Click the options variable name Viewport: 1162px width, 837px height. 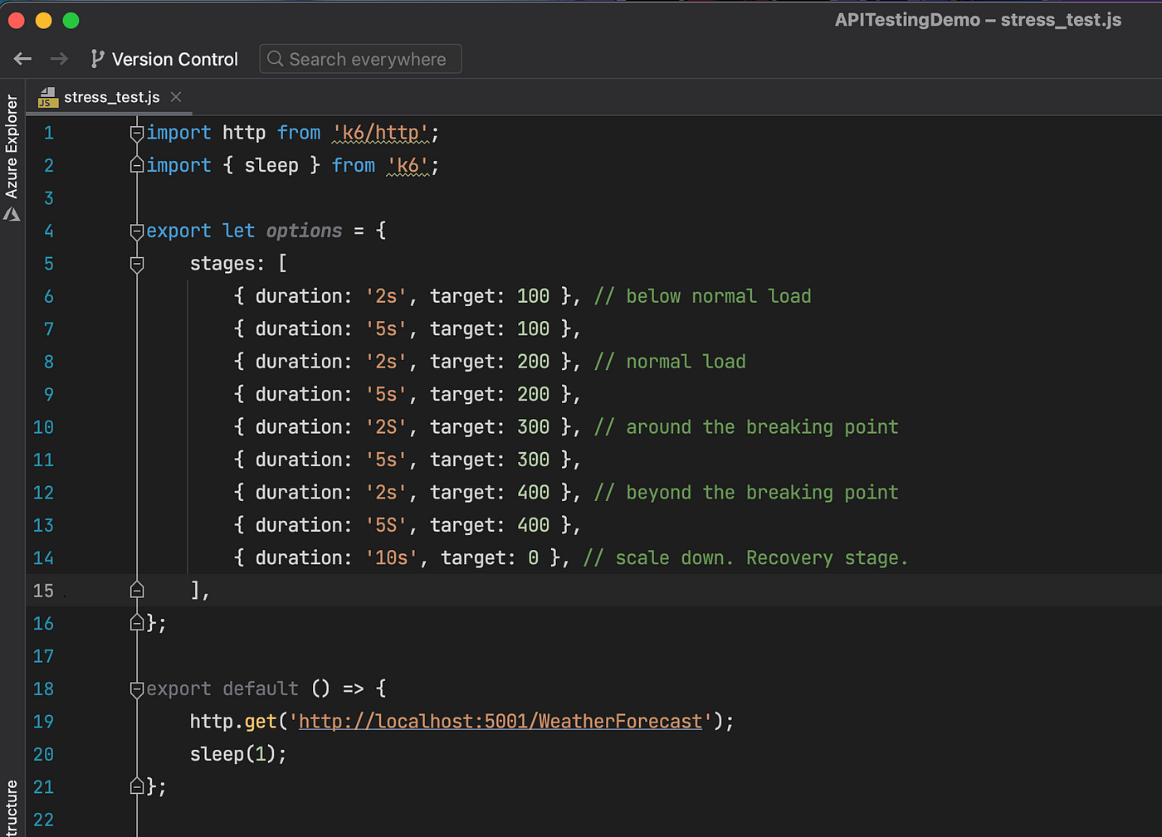pyautogui.click(x=304, y=231)
